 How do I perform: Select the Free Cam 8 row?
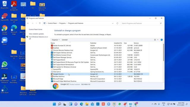click(x=100, y=72)
